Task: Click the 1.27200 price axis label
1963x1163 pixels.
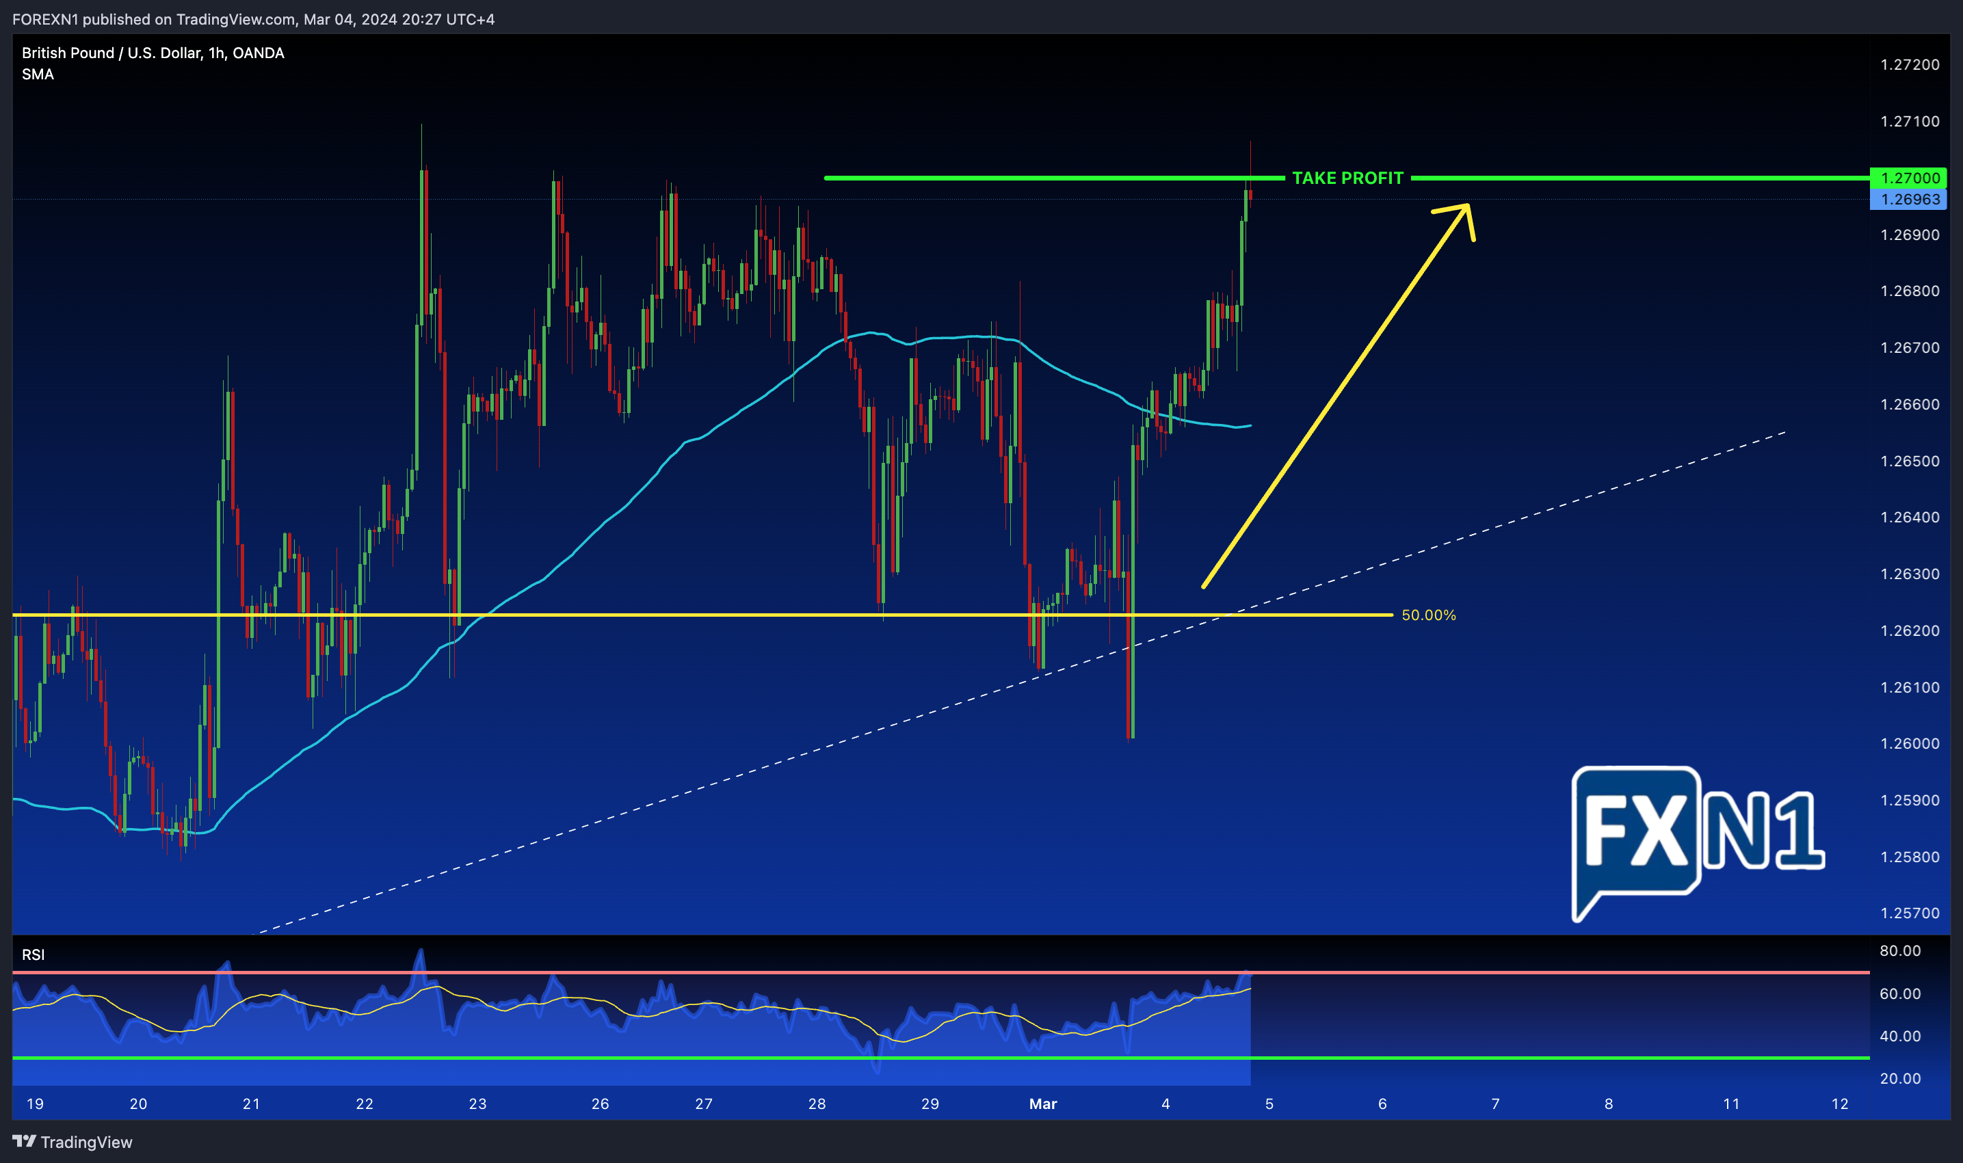Action: click(1910, 64)
